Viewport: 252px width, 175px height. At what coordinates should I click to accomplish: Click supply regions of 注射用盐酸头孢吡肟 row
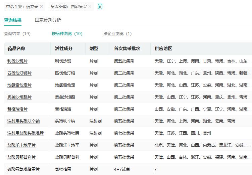(183, 133)
